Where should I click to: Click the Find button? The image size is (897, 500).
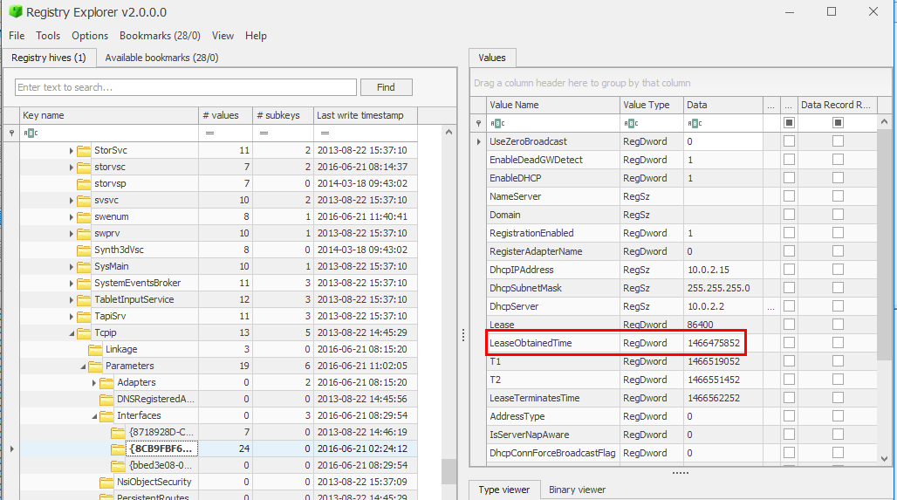click(386, 87)
